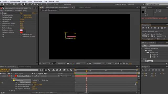
Task: Click the Motion Blur enable icon
Action: (x=60, y=70)
